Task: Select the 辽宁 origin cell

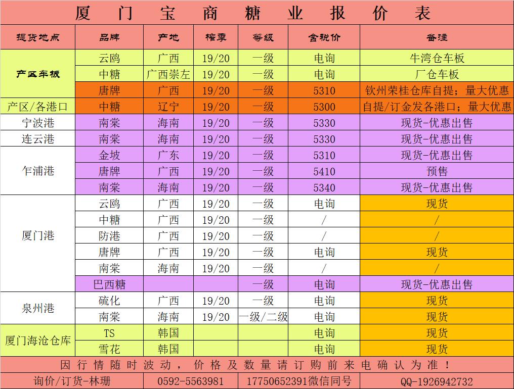Action: coord(168,107)
